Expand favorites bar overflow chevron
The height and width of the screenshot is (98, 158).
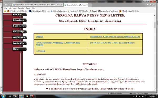[x=155, y=10]
